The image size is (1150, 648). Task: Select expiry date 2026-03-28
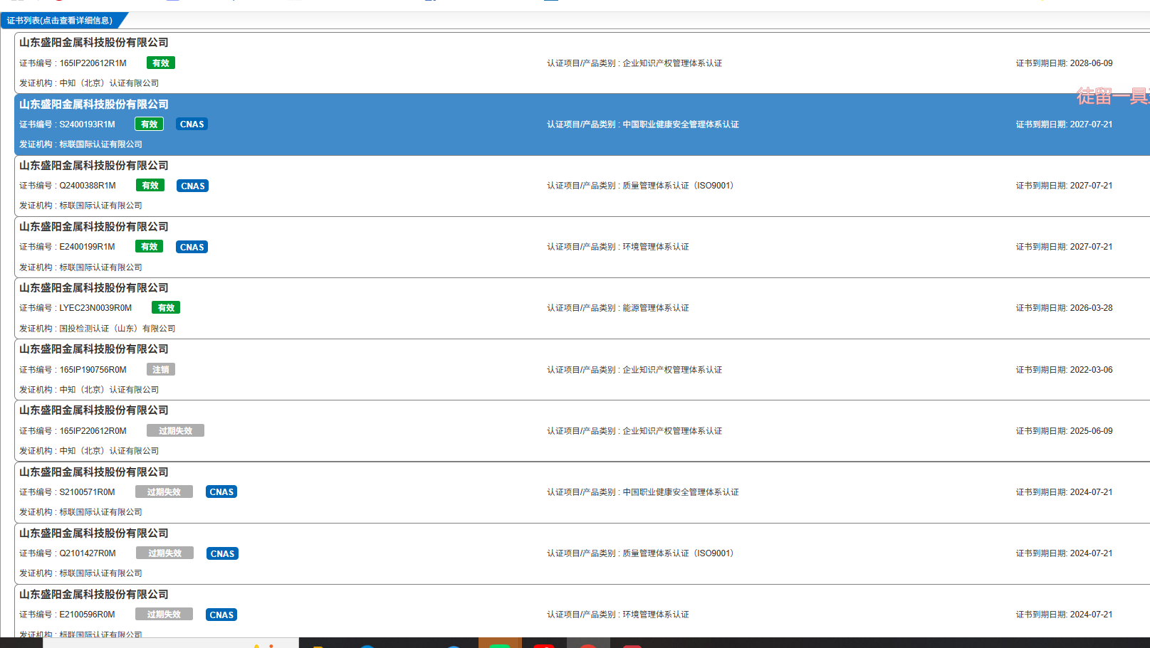tap(1091, 308)
